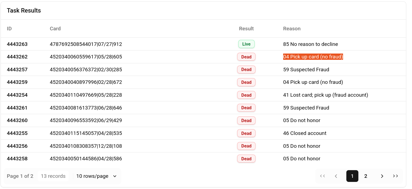Go to the first page using double-left chevrons
The height and width of the screenshot is (189, 412).
(323, 176)
